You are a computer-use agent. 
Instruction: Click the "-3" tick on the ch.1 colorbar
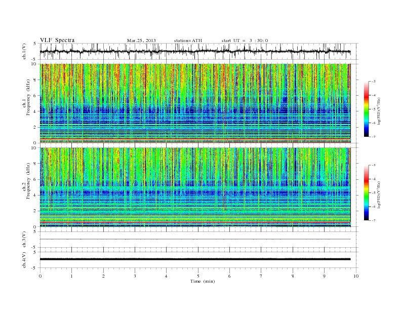(x=374, y=82)
